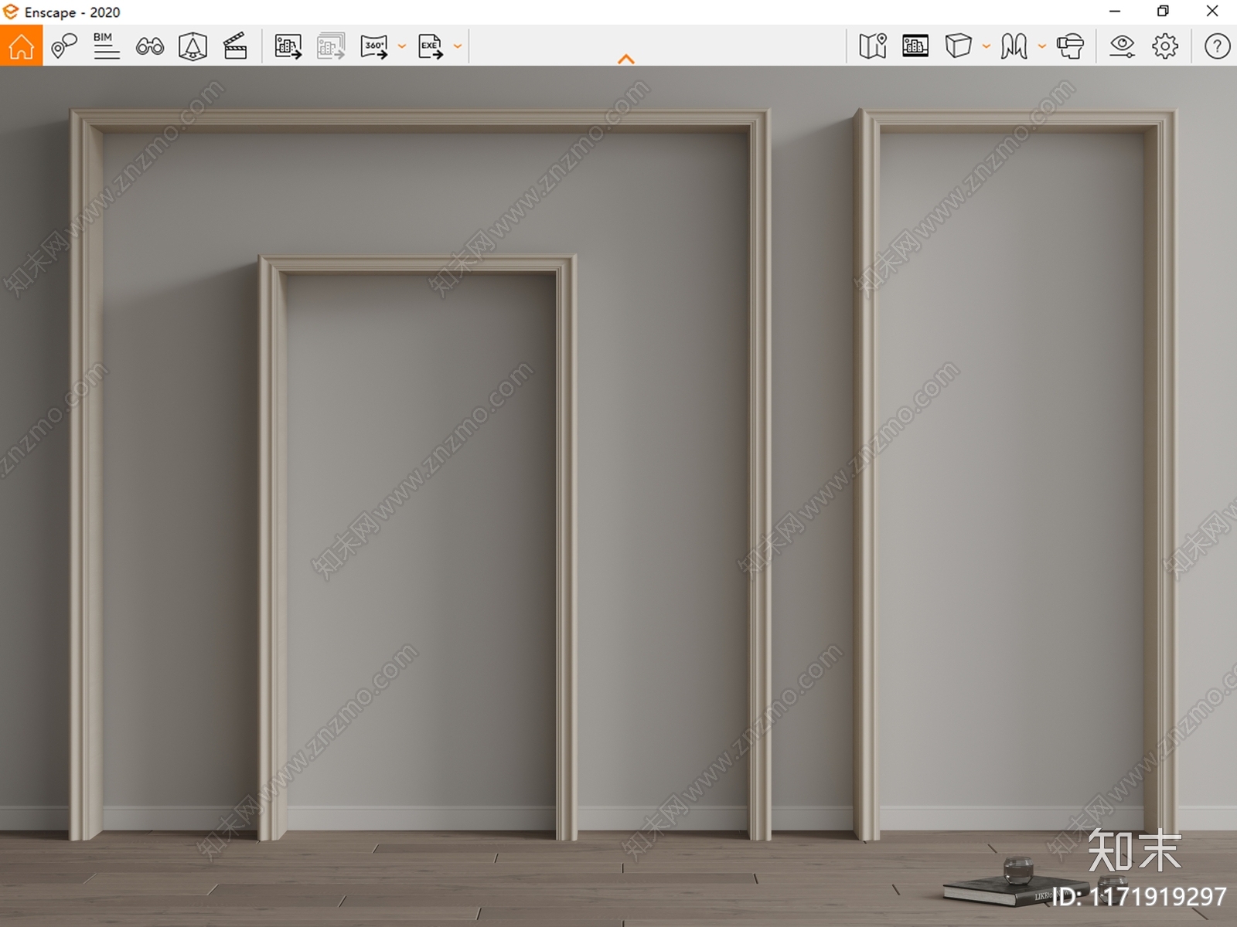The width and height of the screenshot is (1237, 927).
Task: Expand the projection mode dropdown arrow
Action: click(x=987, y=46)
